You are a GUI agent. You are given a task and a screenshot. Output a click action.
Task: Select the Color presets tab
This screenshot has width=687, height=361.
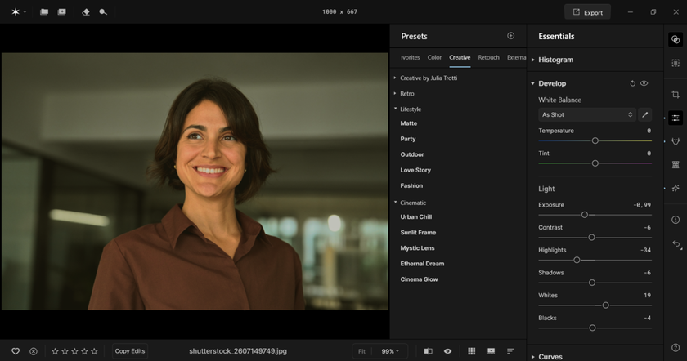pyautogui.click(x=434, y=58)
